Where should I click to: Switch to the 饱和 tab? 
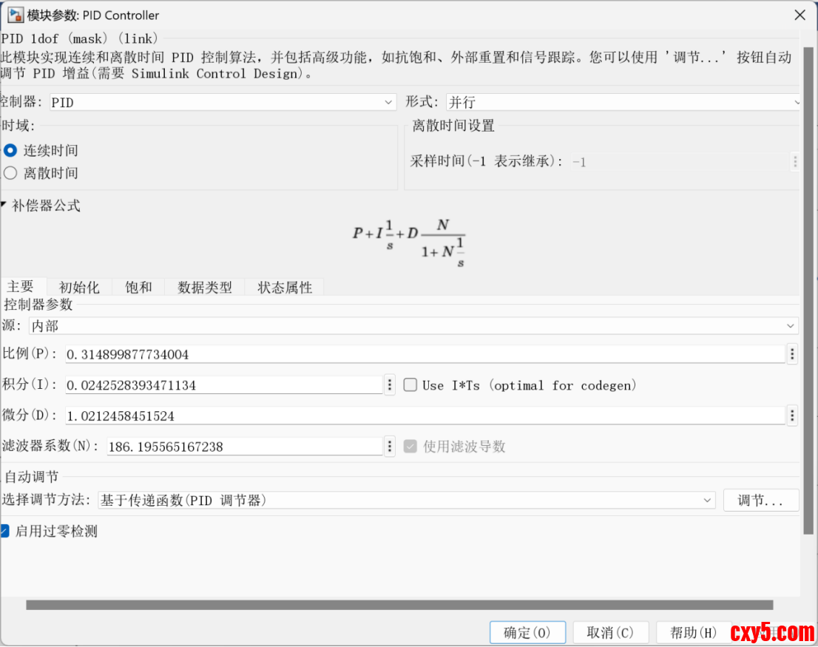point(138,287)
